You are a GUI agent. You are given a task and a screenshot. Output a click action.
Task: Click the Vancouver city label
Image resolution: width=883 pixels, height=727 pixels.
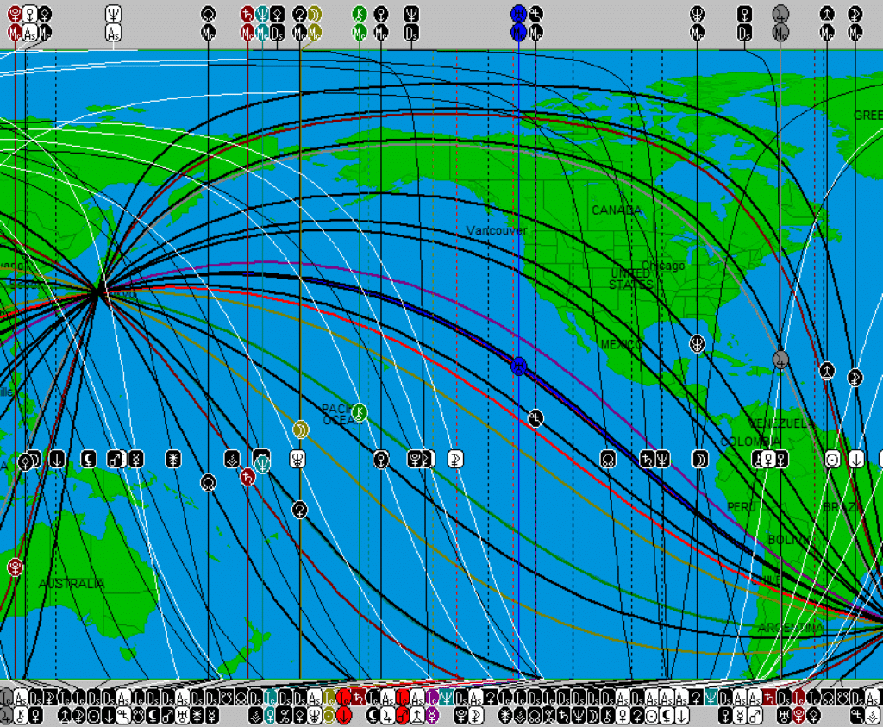[x=497, y=231]
